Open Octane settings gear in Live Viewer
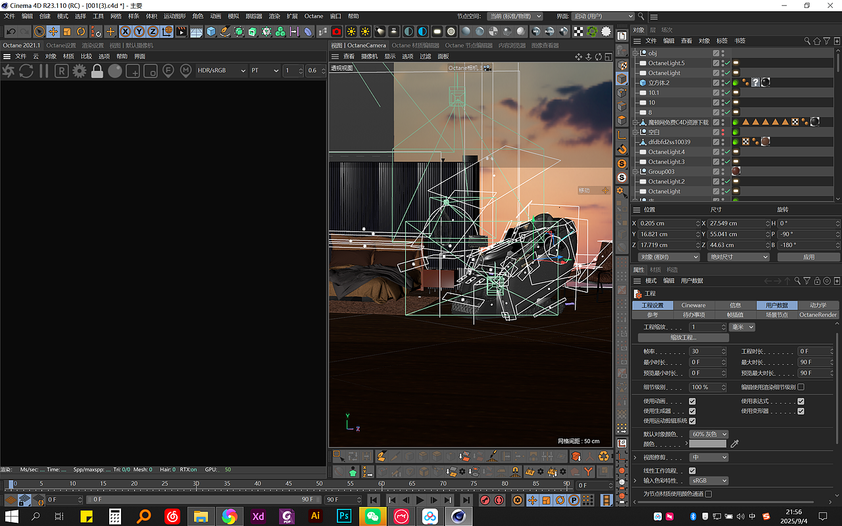842x526 pixels. 80,70
